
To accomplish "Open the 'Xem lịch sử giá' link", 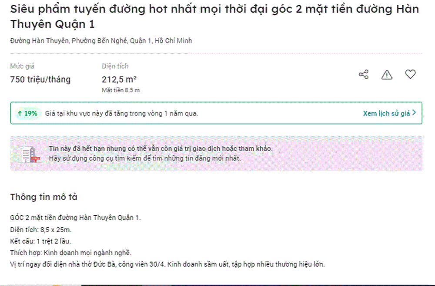I will pos(386,113).
